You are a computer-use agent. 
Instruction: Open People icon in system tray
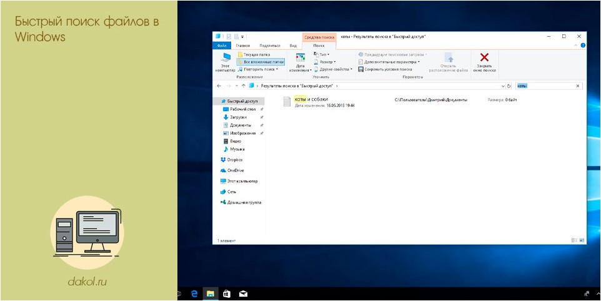[587, 294]
